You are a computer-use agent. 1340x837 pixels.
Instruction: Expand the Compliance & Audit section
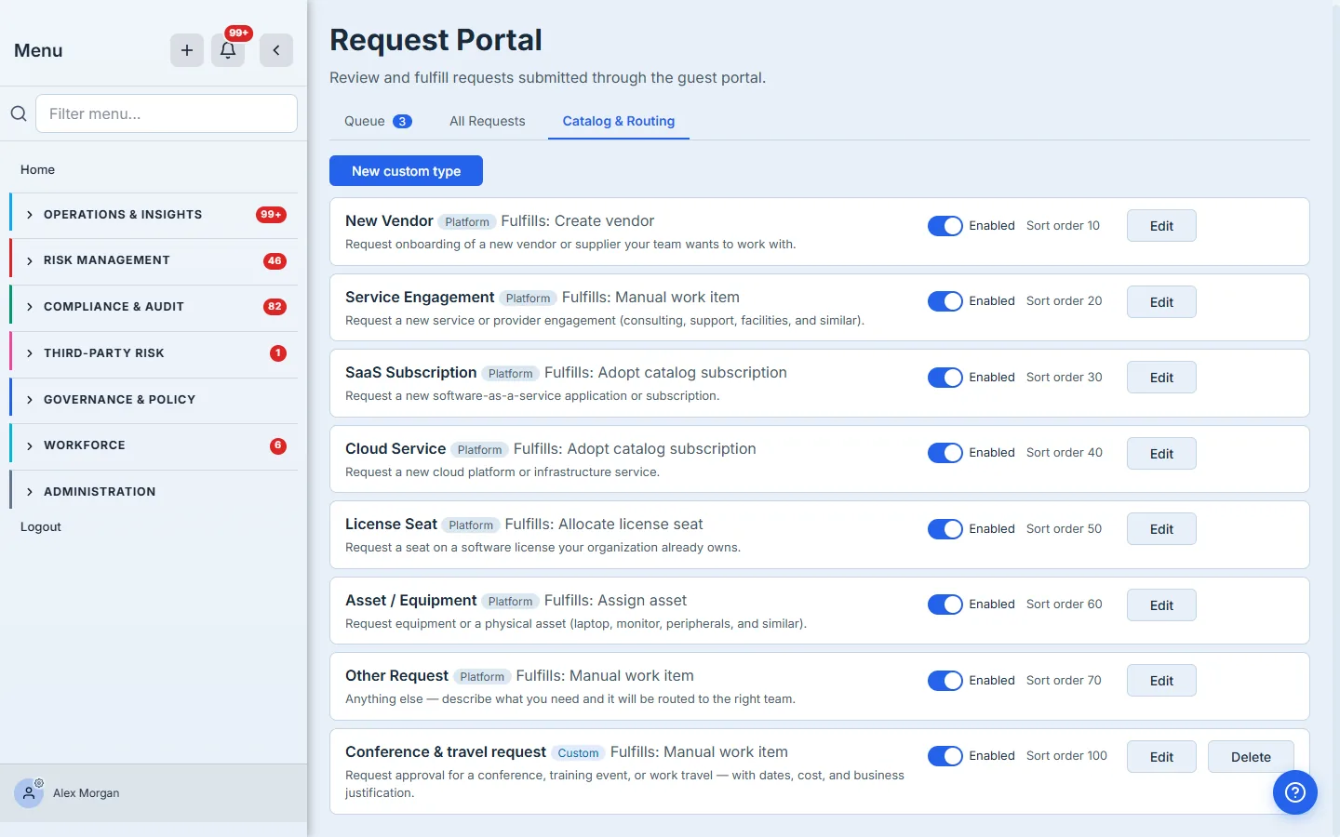pos(154,307)
